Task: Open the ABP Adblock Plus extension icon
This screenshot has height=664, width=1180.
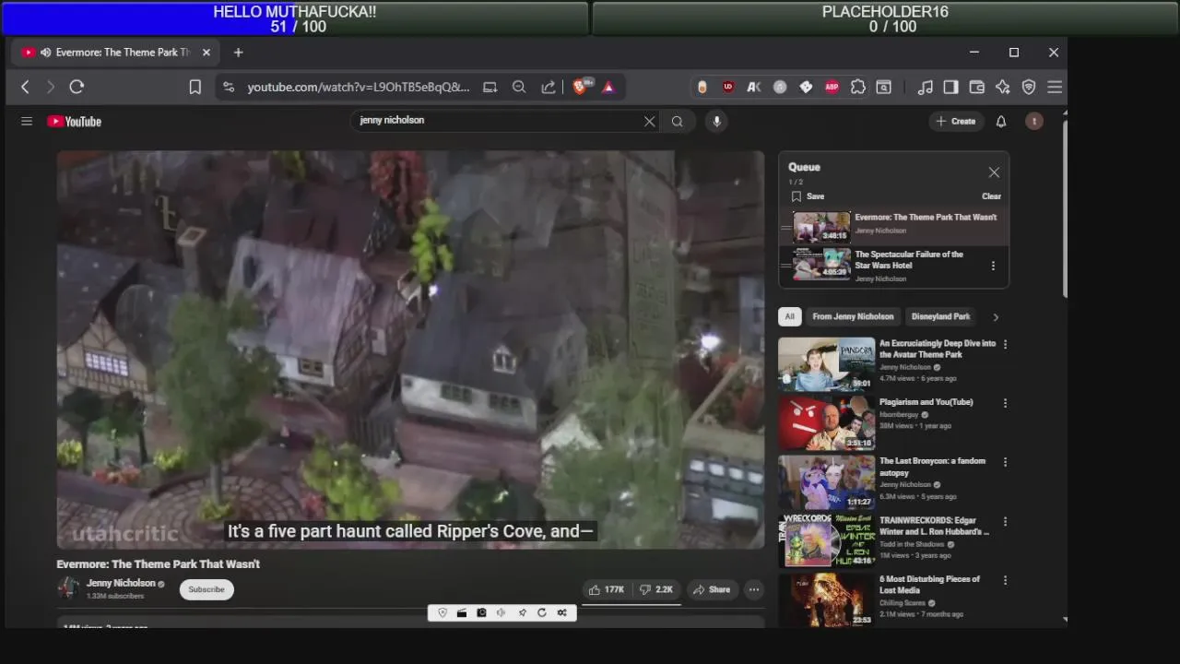Action: 832,87
